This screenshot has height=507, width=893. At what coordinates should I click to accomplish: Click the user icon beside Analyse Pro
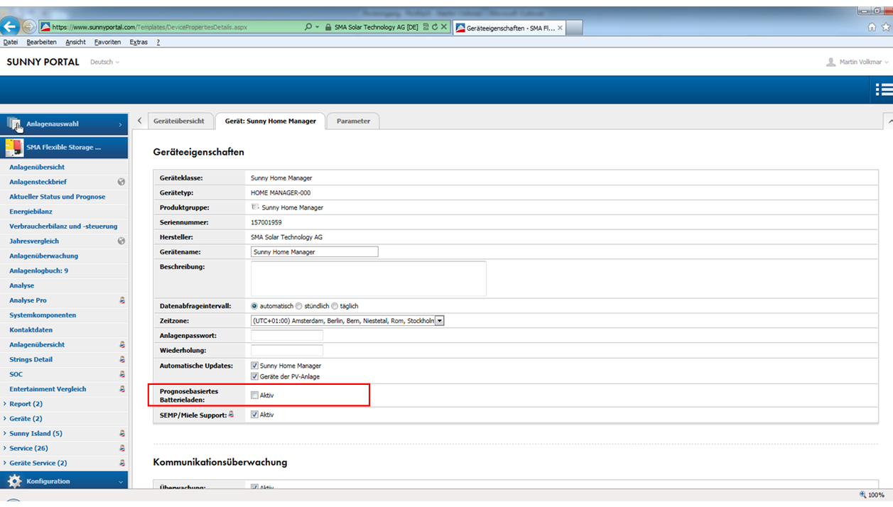pos(122,300)
